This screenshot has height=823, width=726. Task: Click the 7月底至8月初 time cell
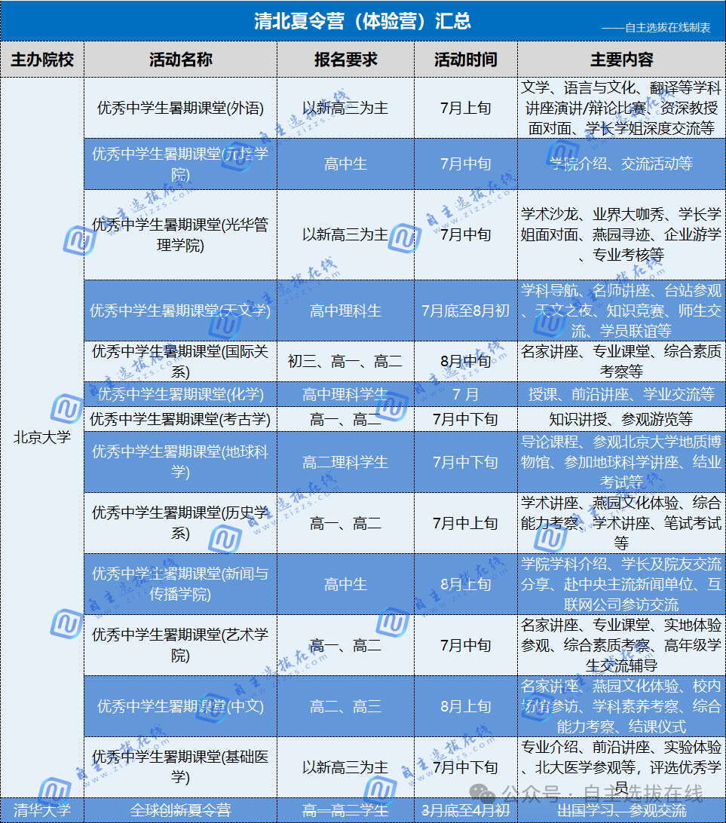(x=466, y=311)
